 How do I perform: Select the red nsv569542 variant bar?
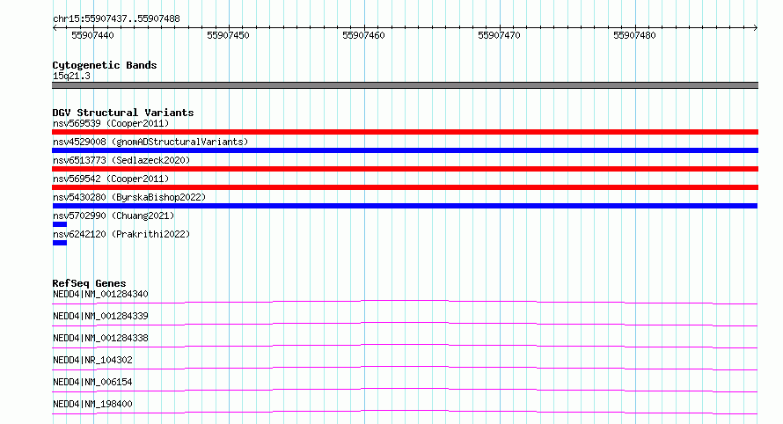pos(405,187)
